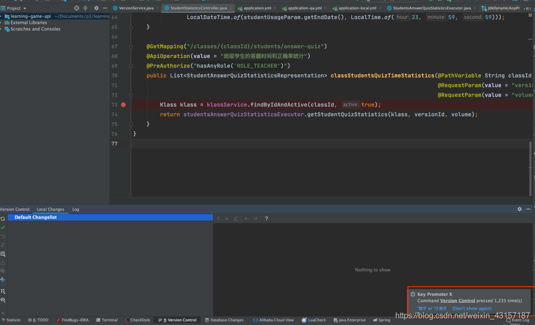Open the CheckStyle tool window
535x325 pixels.
coord(138,320)
